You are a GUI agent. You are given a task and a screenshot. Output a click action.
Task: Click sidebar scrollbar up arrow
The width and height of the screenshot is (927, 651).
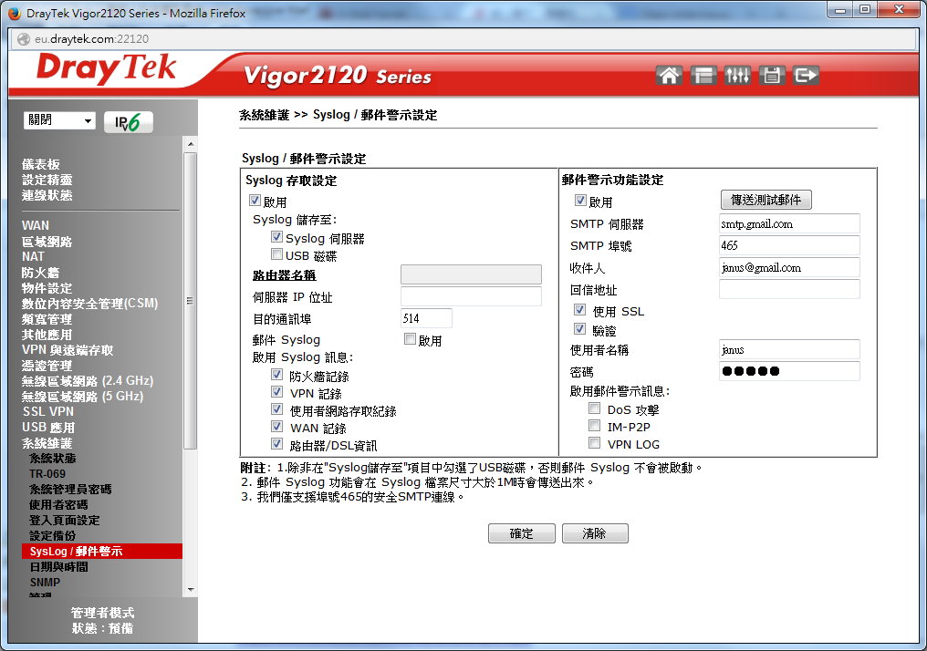pos(191,144)
